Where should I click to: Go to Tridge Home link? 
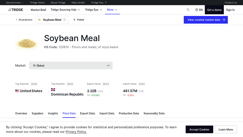point(37,2)
